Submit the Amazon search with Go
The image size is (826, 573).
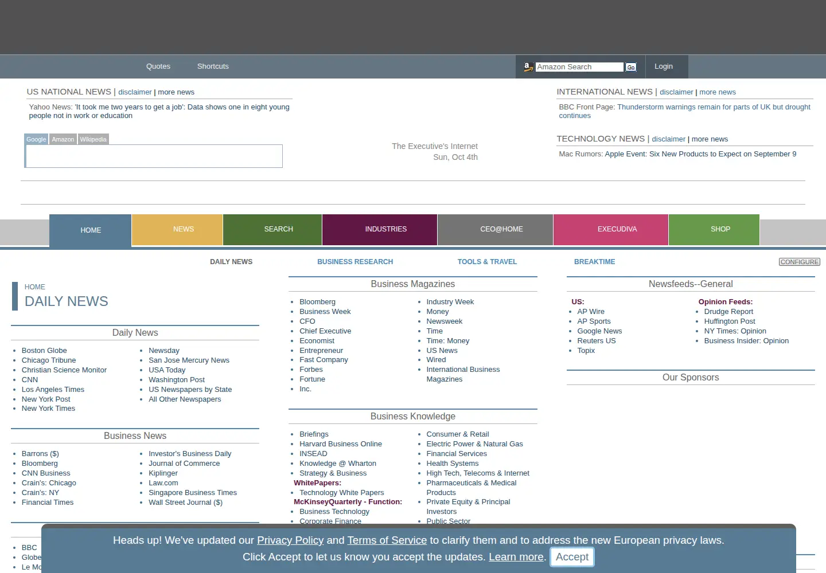coord(631,67)
